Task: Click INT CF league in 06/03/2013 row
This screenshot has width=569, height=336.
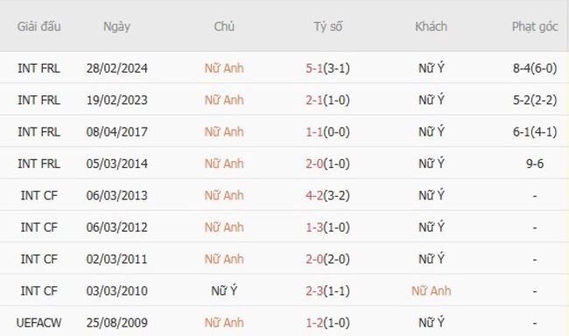Action: (x=39, y=196)
